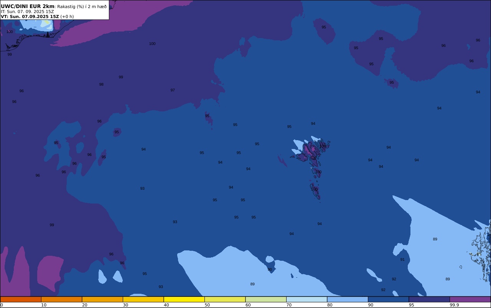
Task: Click the '40' legend scale label
Action: coord(166,305)
